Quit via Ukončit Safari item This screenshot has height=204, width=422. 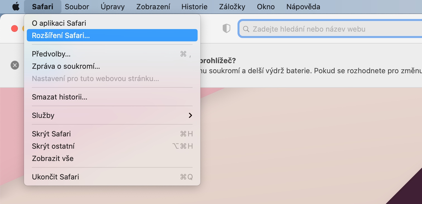(55, 177)
